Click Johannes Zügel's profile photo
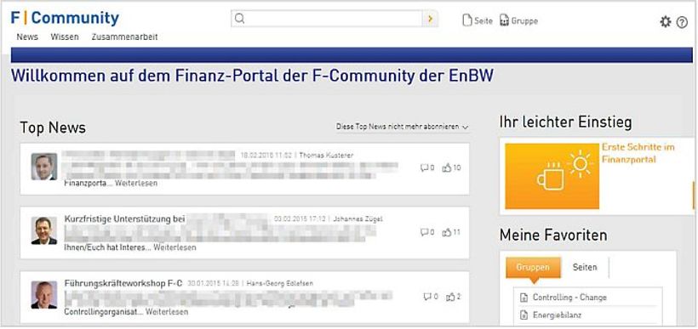Image resolution: width=698 pixels, height=329 pixels. coord(44,230)
